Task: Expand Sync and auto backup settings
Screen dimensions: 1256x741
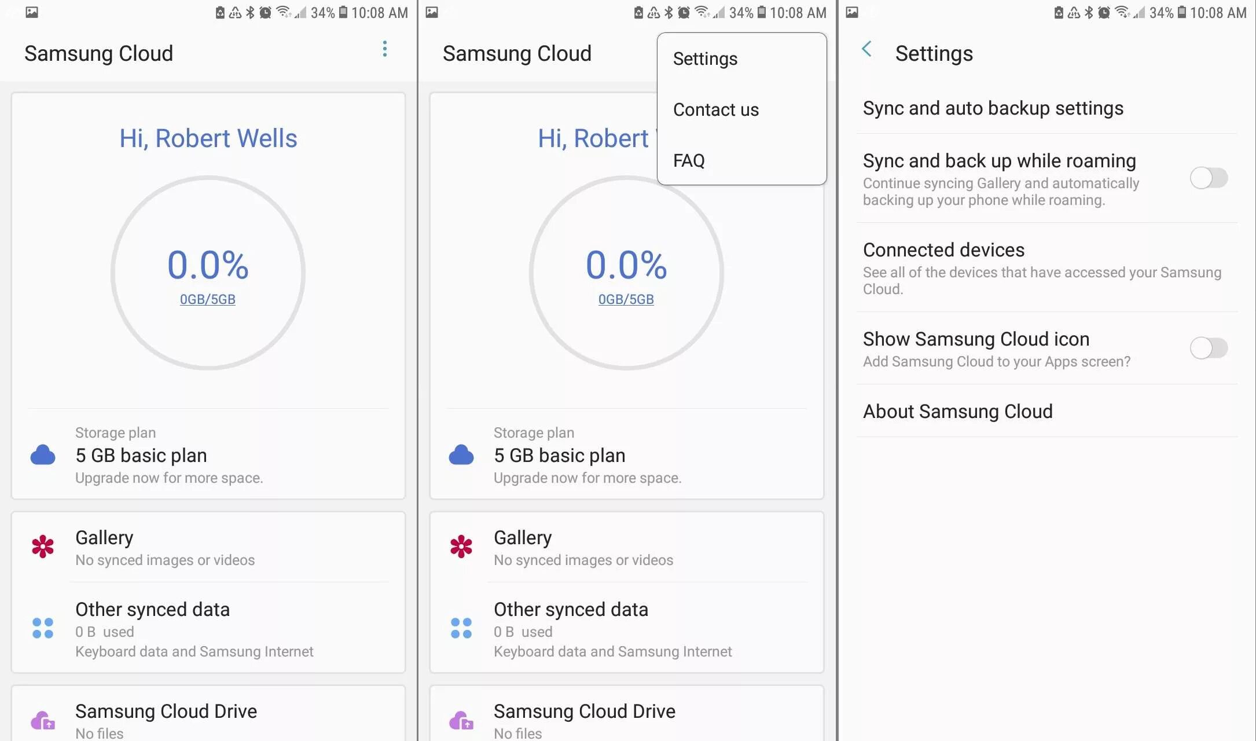Action: click(x=993, y=108)
